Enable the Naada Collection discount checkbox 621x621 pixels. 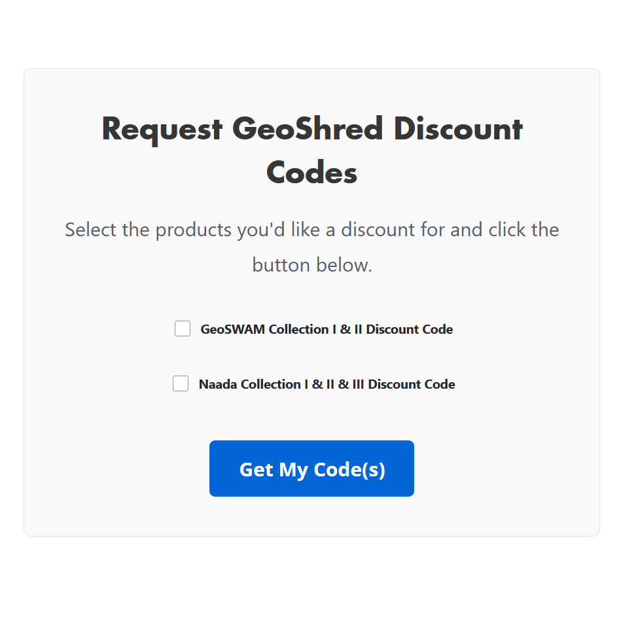point(181,383)
